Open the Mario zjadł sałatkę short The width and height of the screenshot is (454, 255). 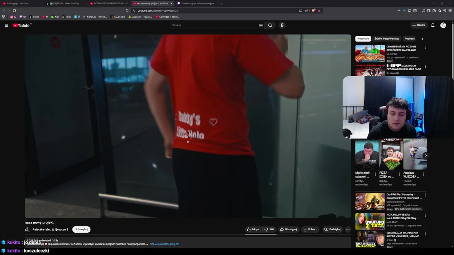[367, 154]
